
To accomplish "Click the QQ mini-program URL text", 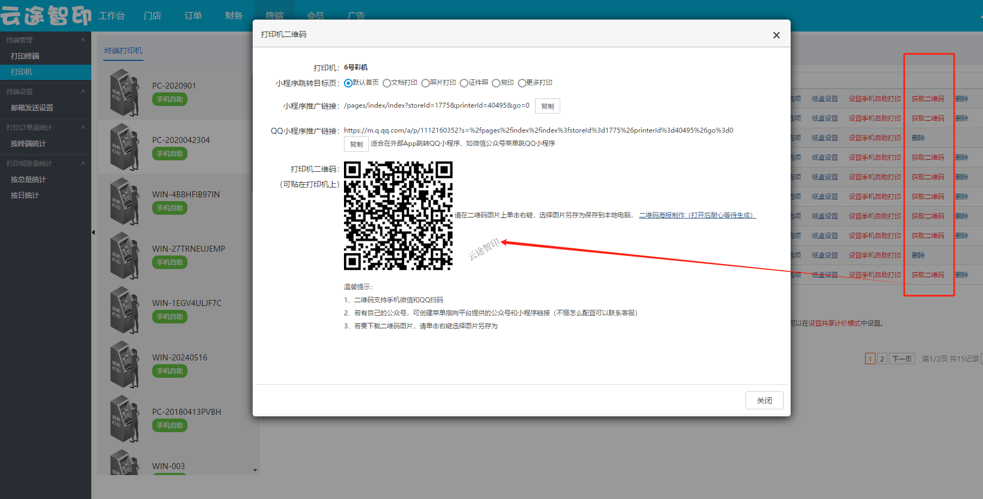I will tap(539, 130).
